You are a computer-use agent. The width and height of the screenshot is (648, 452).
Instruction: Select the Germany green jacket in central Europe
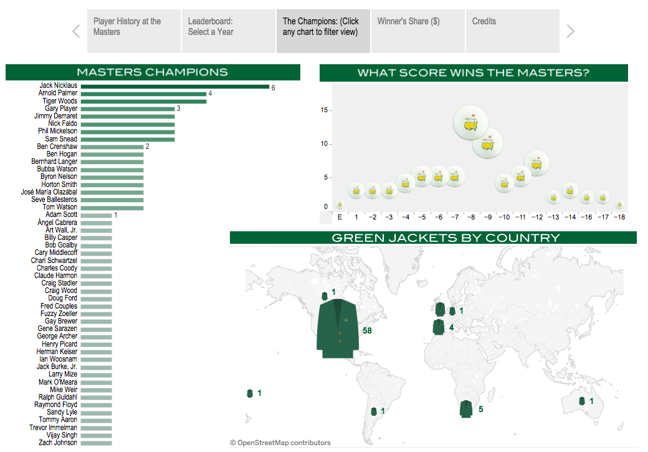tap(452, 311)
